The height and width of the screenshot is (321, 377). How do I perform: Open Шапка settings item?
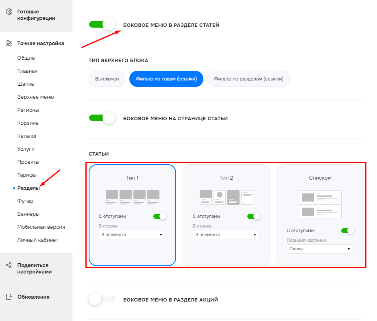click(26, 84)
